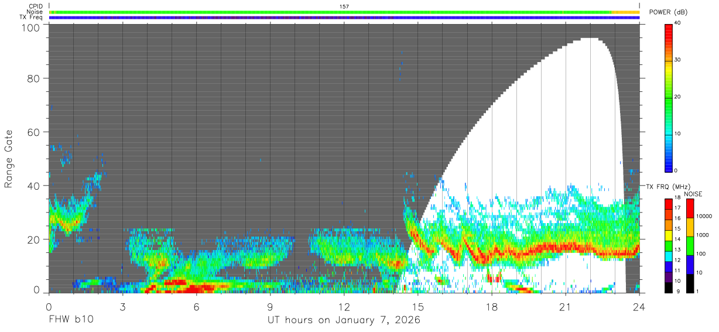Click the NOISE color scale bar

pos(690,245)
